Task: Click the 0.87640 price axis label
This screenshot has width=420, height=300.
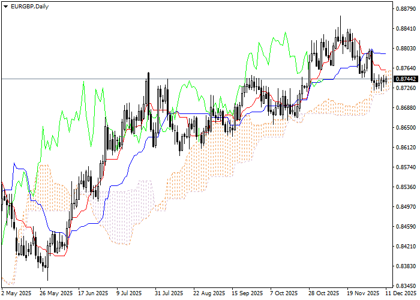Action: pos(406,68)
